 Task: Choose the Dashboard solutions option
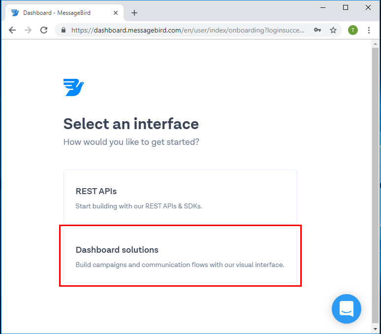[x=180, y=256]
